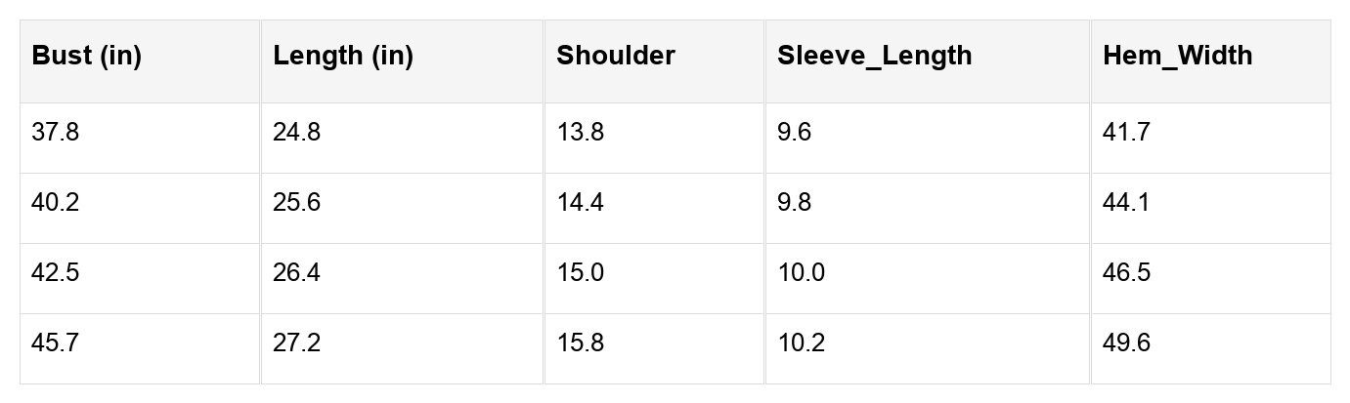The width and height of the screenshot is (1350, 403).
Task: Select the Sleeve_Length header cell
Action: click(x=875, y=56)
